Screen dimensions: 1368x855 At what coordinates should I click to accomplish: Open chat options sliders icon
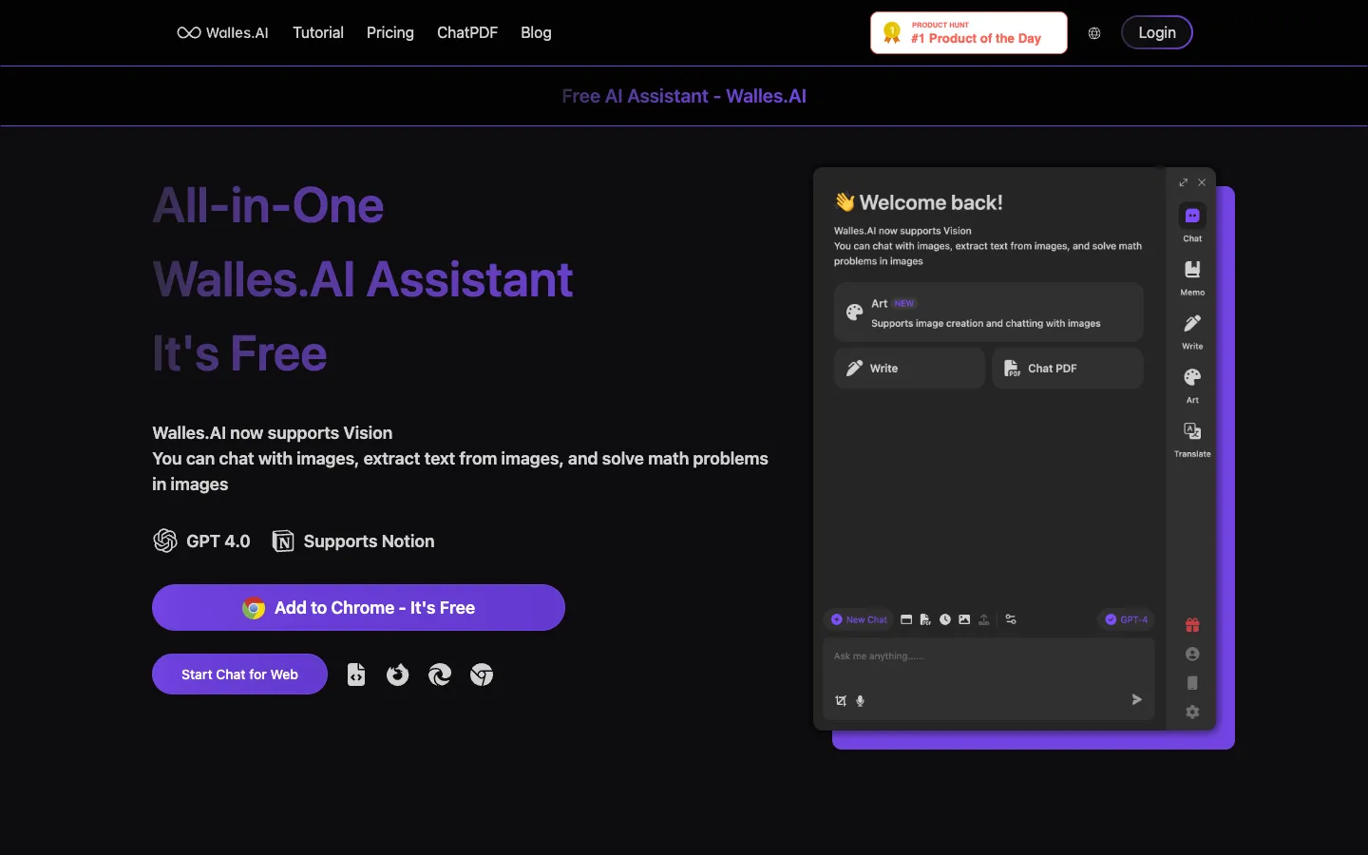tap(1011, 619)
